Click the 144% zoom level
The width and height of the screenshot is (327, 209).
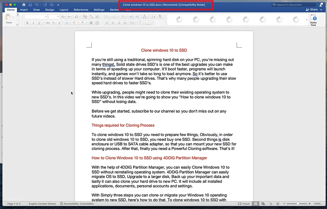point(317,204)
